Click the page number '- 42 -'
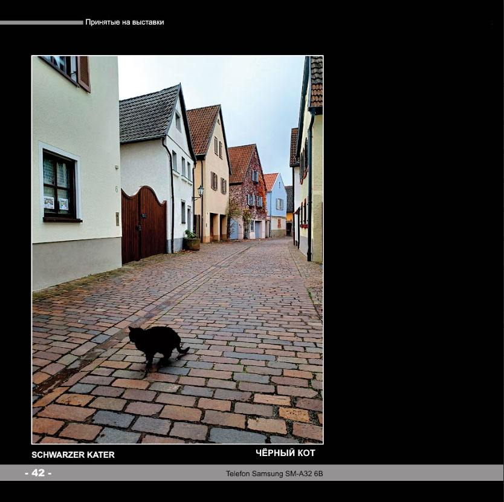 coord(38,473)
